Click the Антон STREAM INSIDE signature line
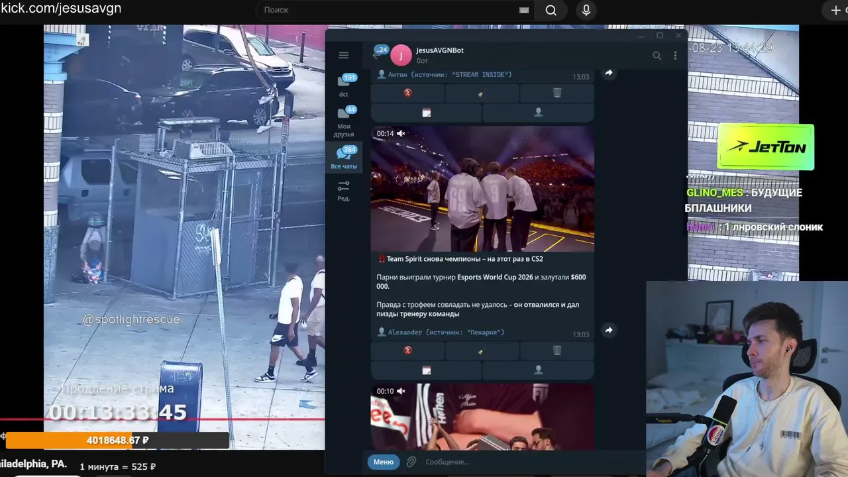Screen dimensions: 848x477 pos(444,74)
